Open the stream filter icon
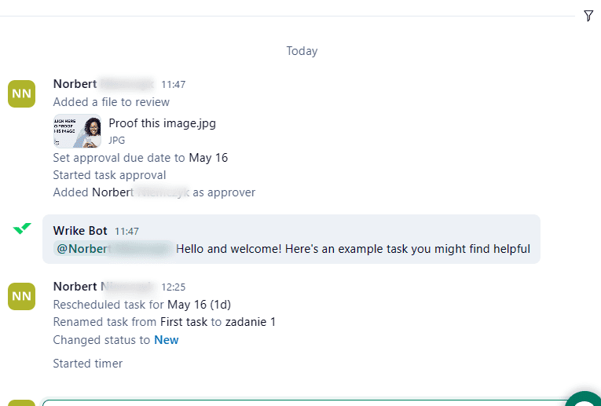 (588, 16)
